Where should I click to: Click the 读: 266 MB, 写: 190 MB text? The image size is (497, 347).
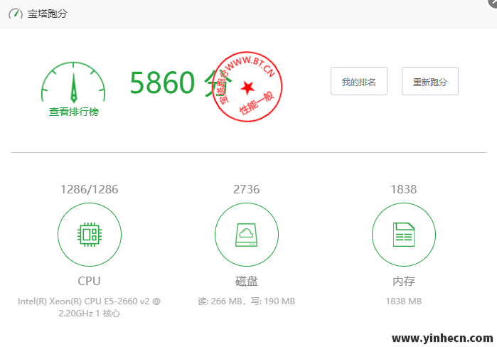point(246,301)
